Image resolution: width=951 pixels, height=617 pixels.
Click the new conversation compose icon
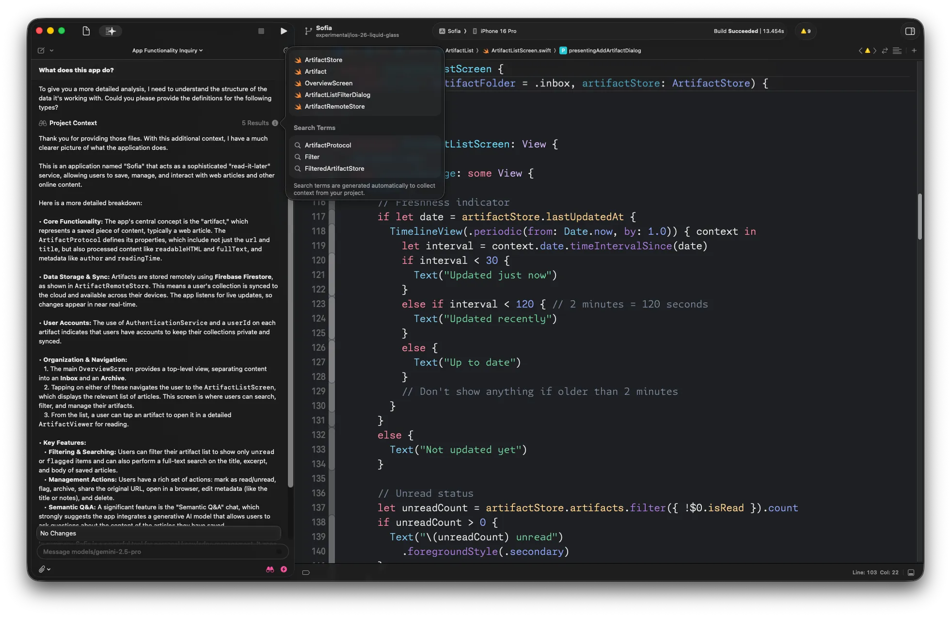pos(41,50)
